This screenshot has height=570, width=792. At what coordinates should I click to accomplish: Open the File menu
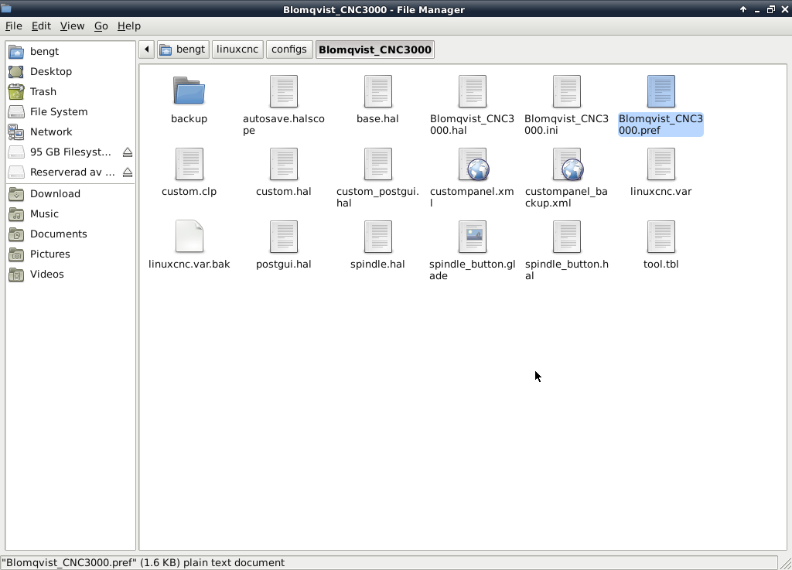[x=14, y=26]
